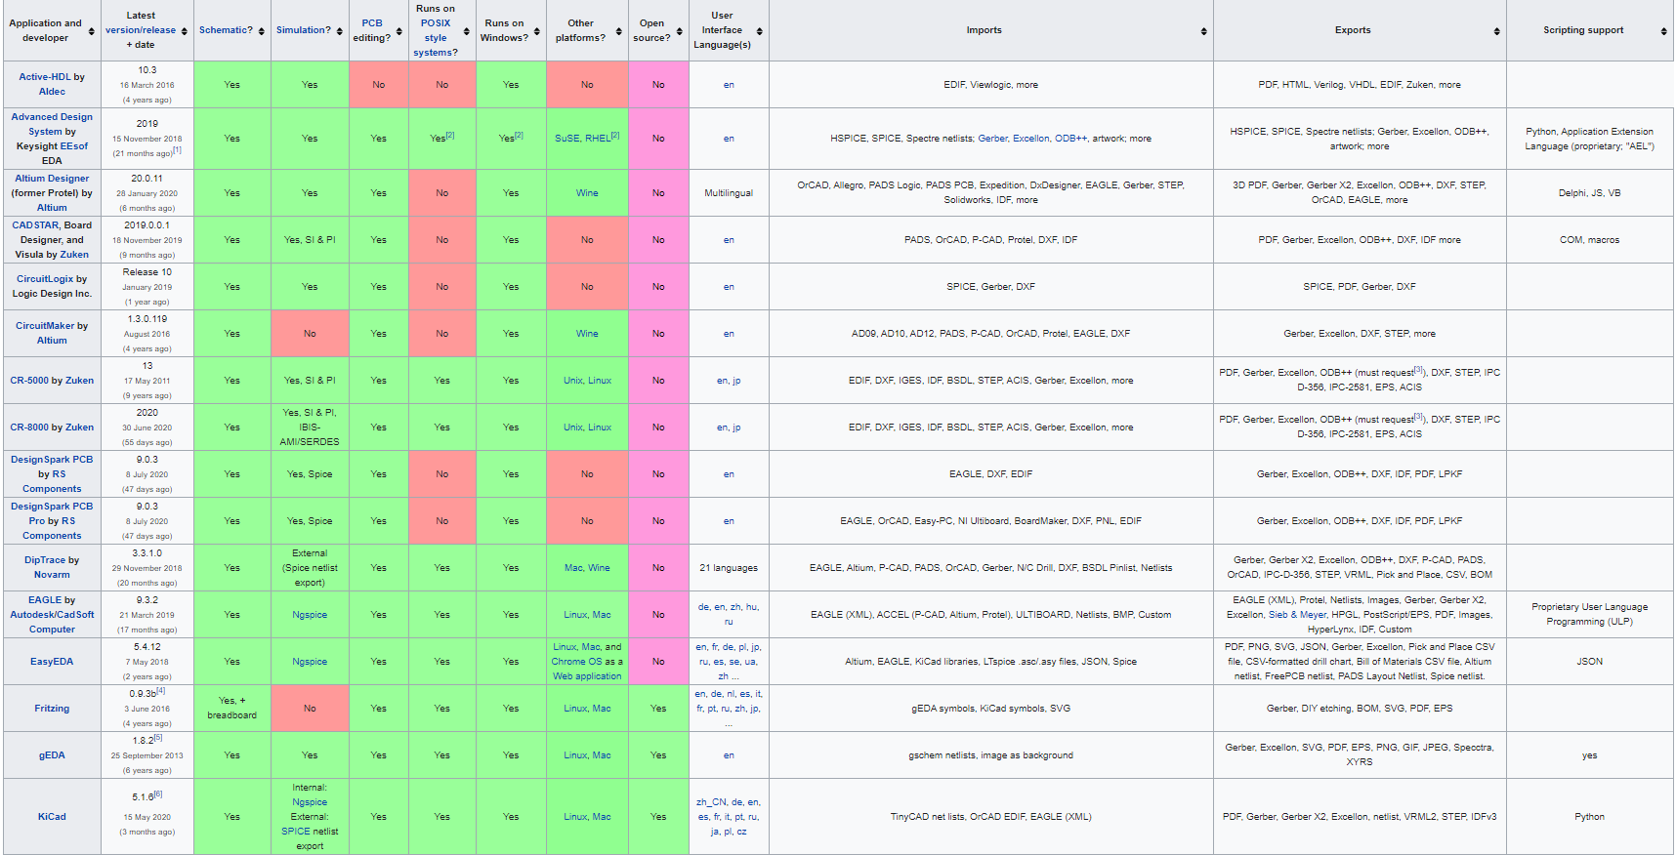Click the Sieb & Meyer export link
The height and width of the screenshot is (855, 1676).
[x=1298, y=615]
